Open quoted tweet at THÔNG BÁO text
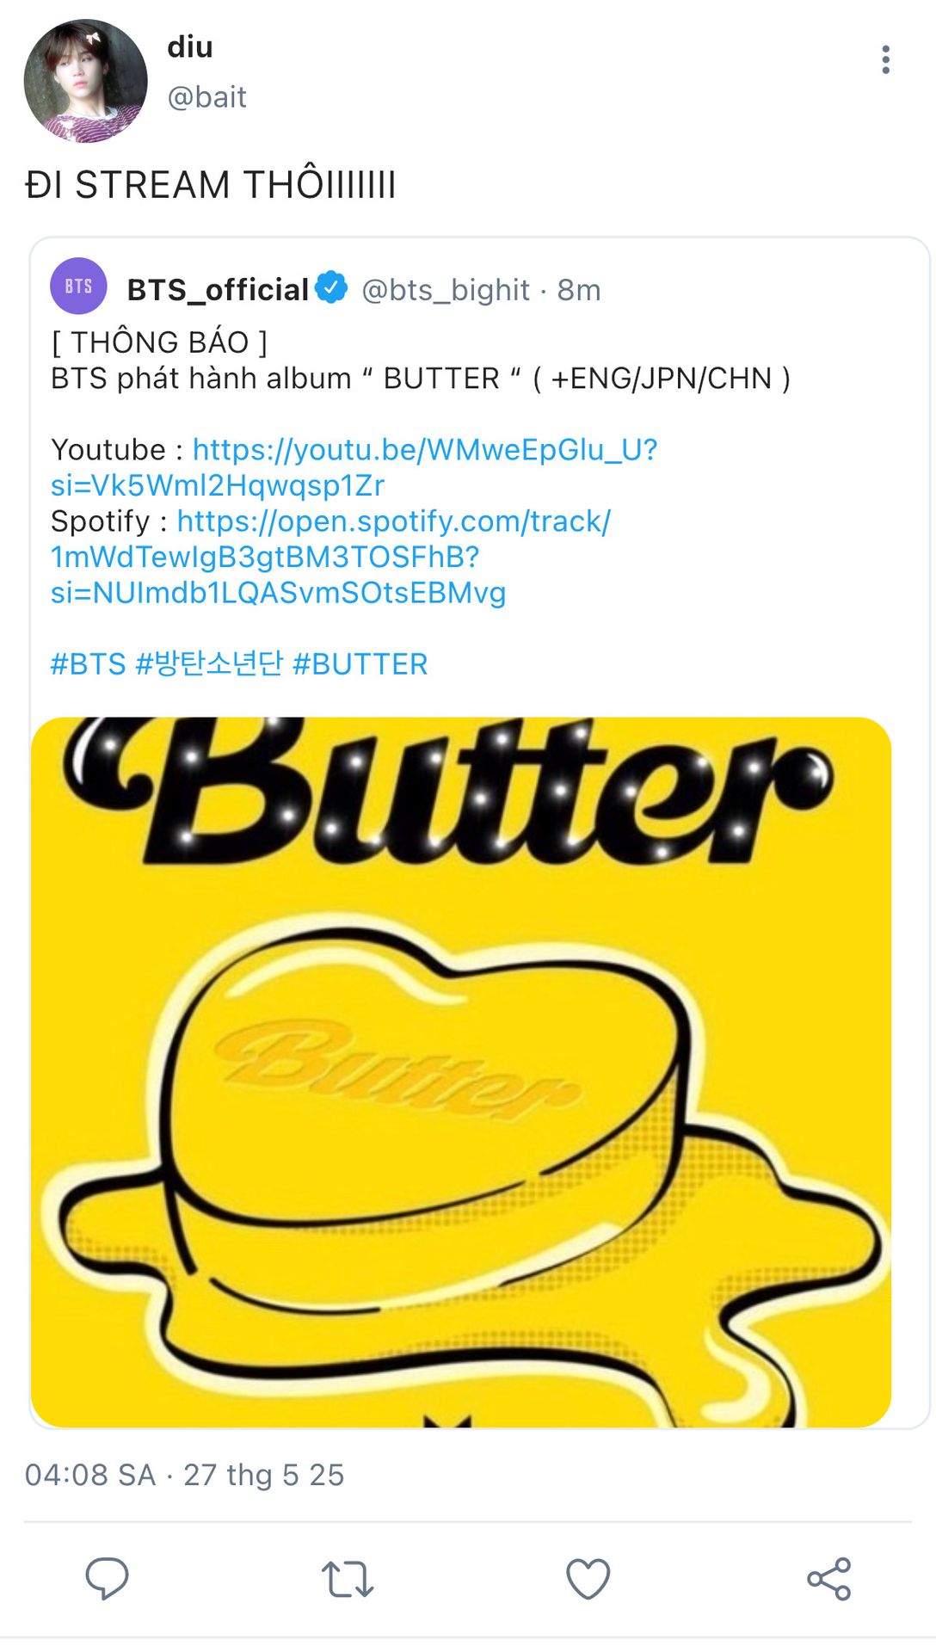This screenshot has height=1652, width=936. tap(159, 342)
